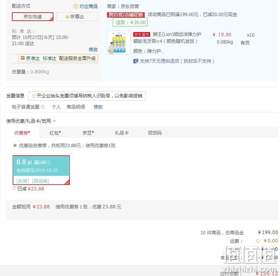
Task: Switch to the 领货码 tab
Action: (155, 133)
